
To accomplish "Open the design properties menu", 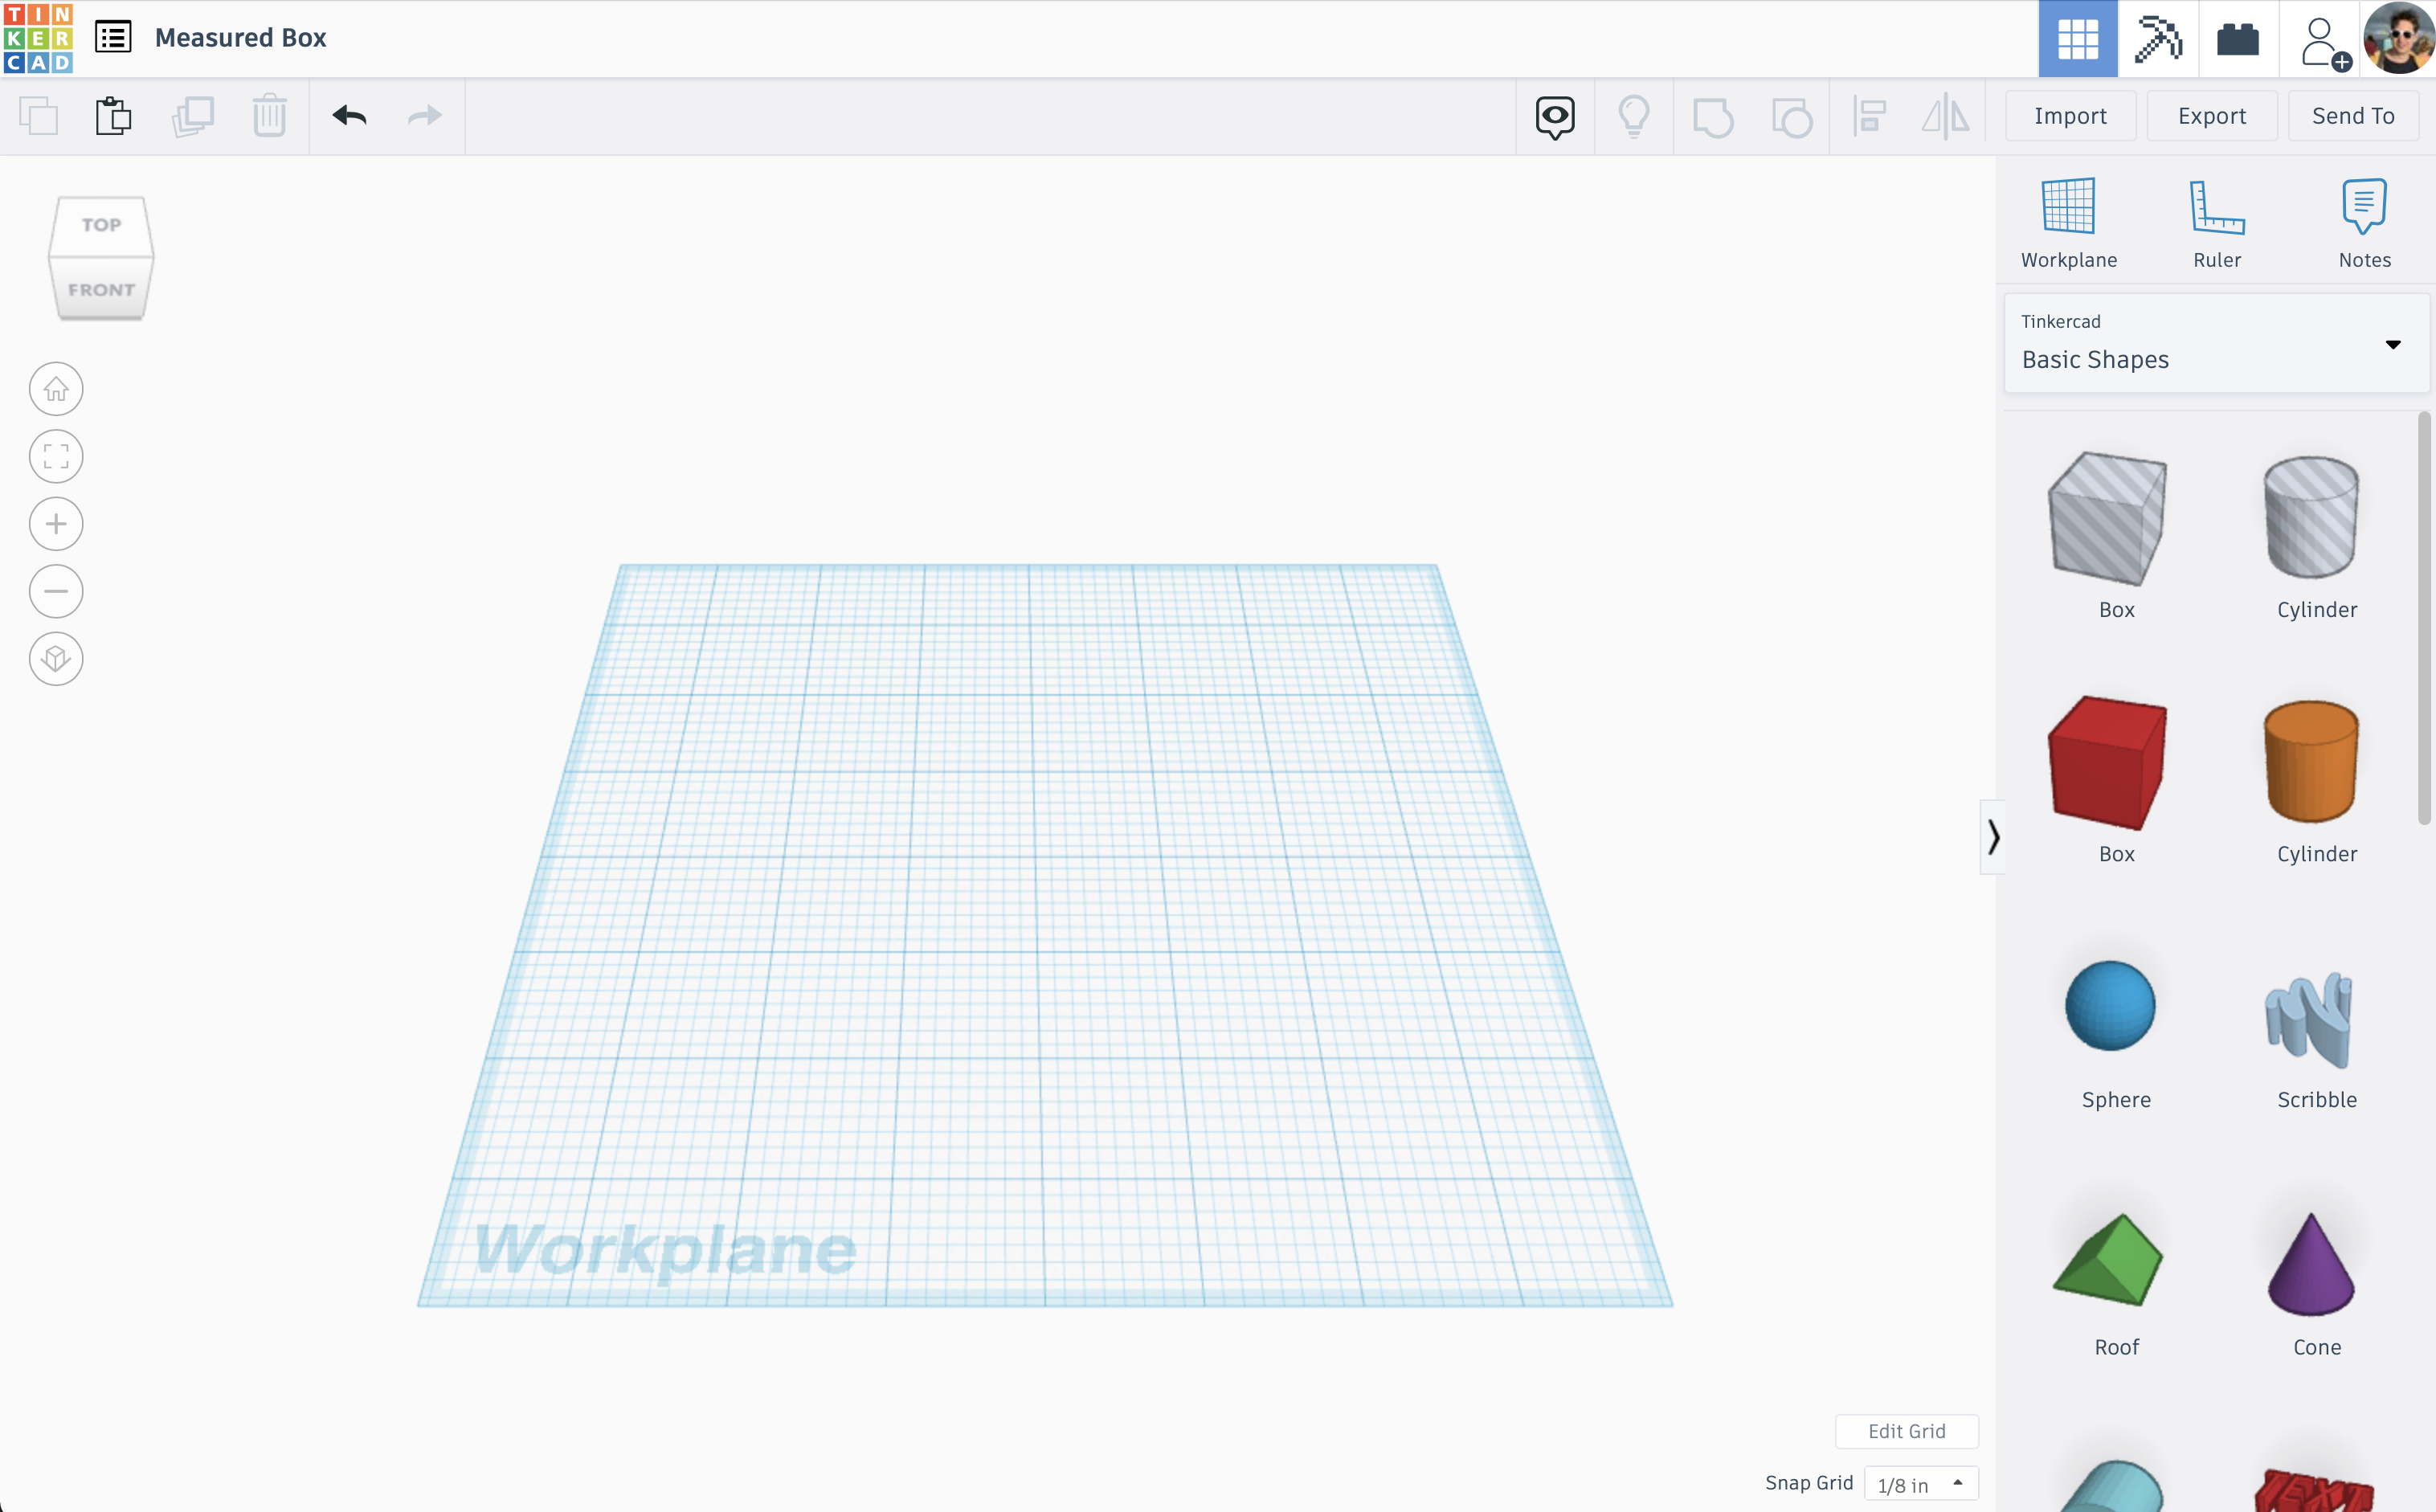I will point(113,36).
